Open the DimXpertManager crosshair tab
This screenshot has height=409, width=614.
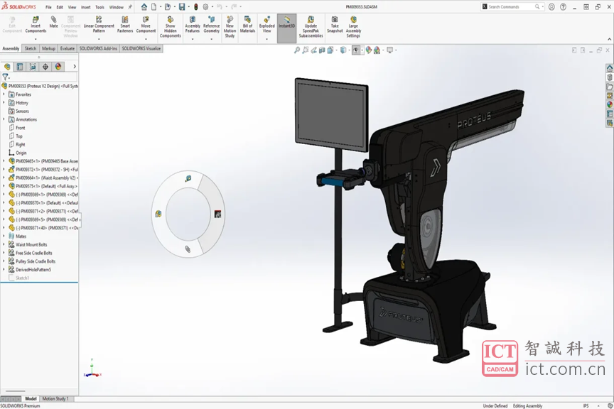(x=45, y=67)
